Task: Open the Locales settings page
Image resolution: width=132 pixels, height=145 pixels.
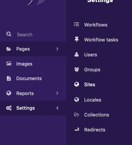Action: coord(93,100)
